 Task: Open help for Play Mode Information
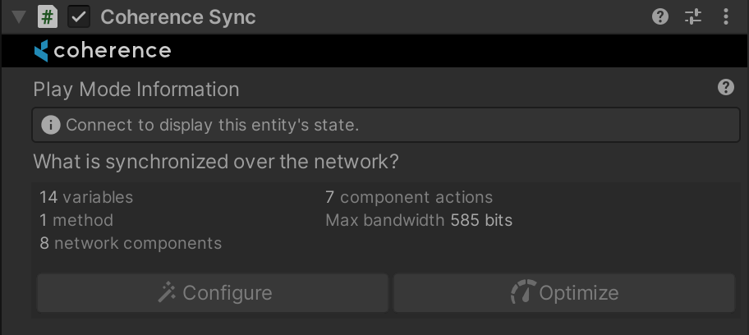tap(725, 88)
